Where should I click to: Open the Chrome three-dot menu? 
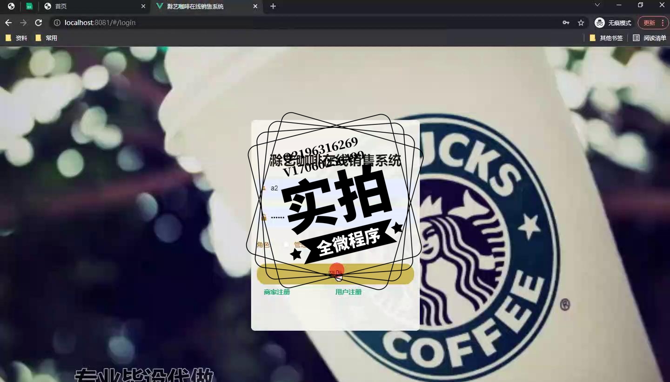663,22
